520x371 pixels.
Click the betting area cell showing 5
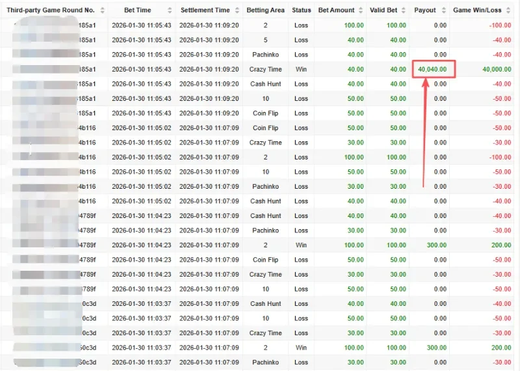[x=265, y=40]
